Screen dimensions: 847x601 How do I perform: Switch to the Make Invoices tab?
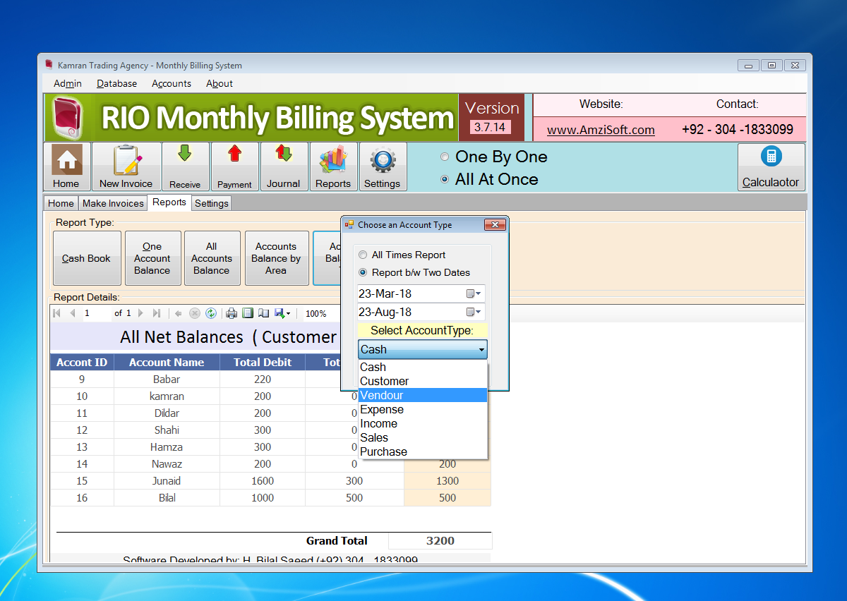coord(112,203)
